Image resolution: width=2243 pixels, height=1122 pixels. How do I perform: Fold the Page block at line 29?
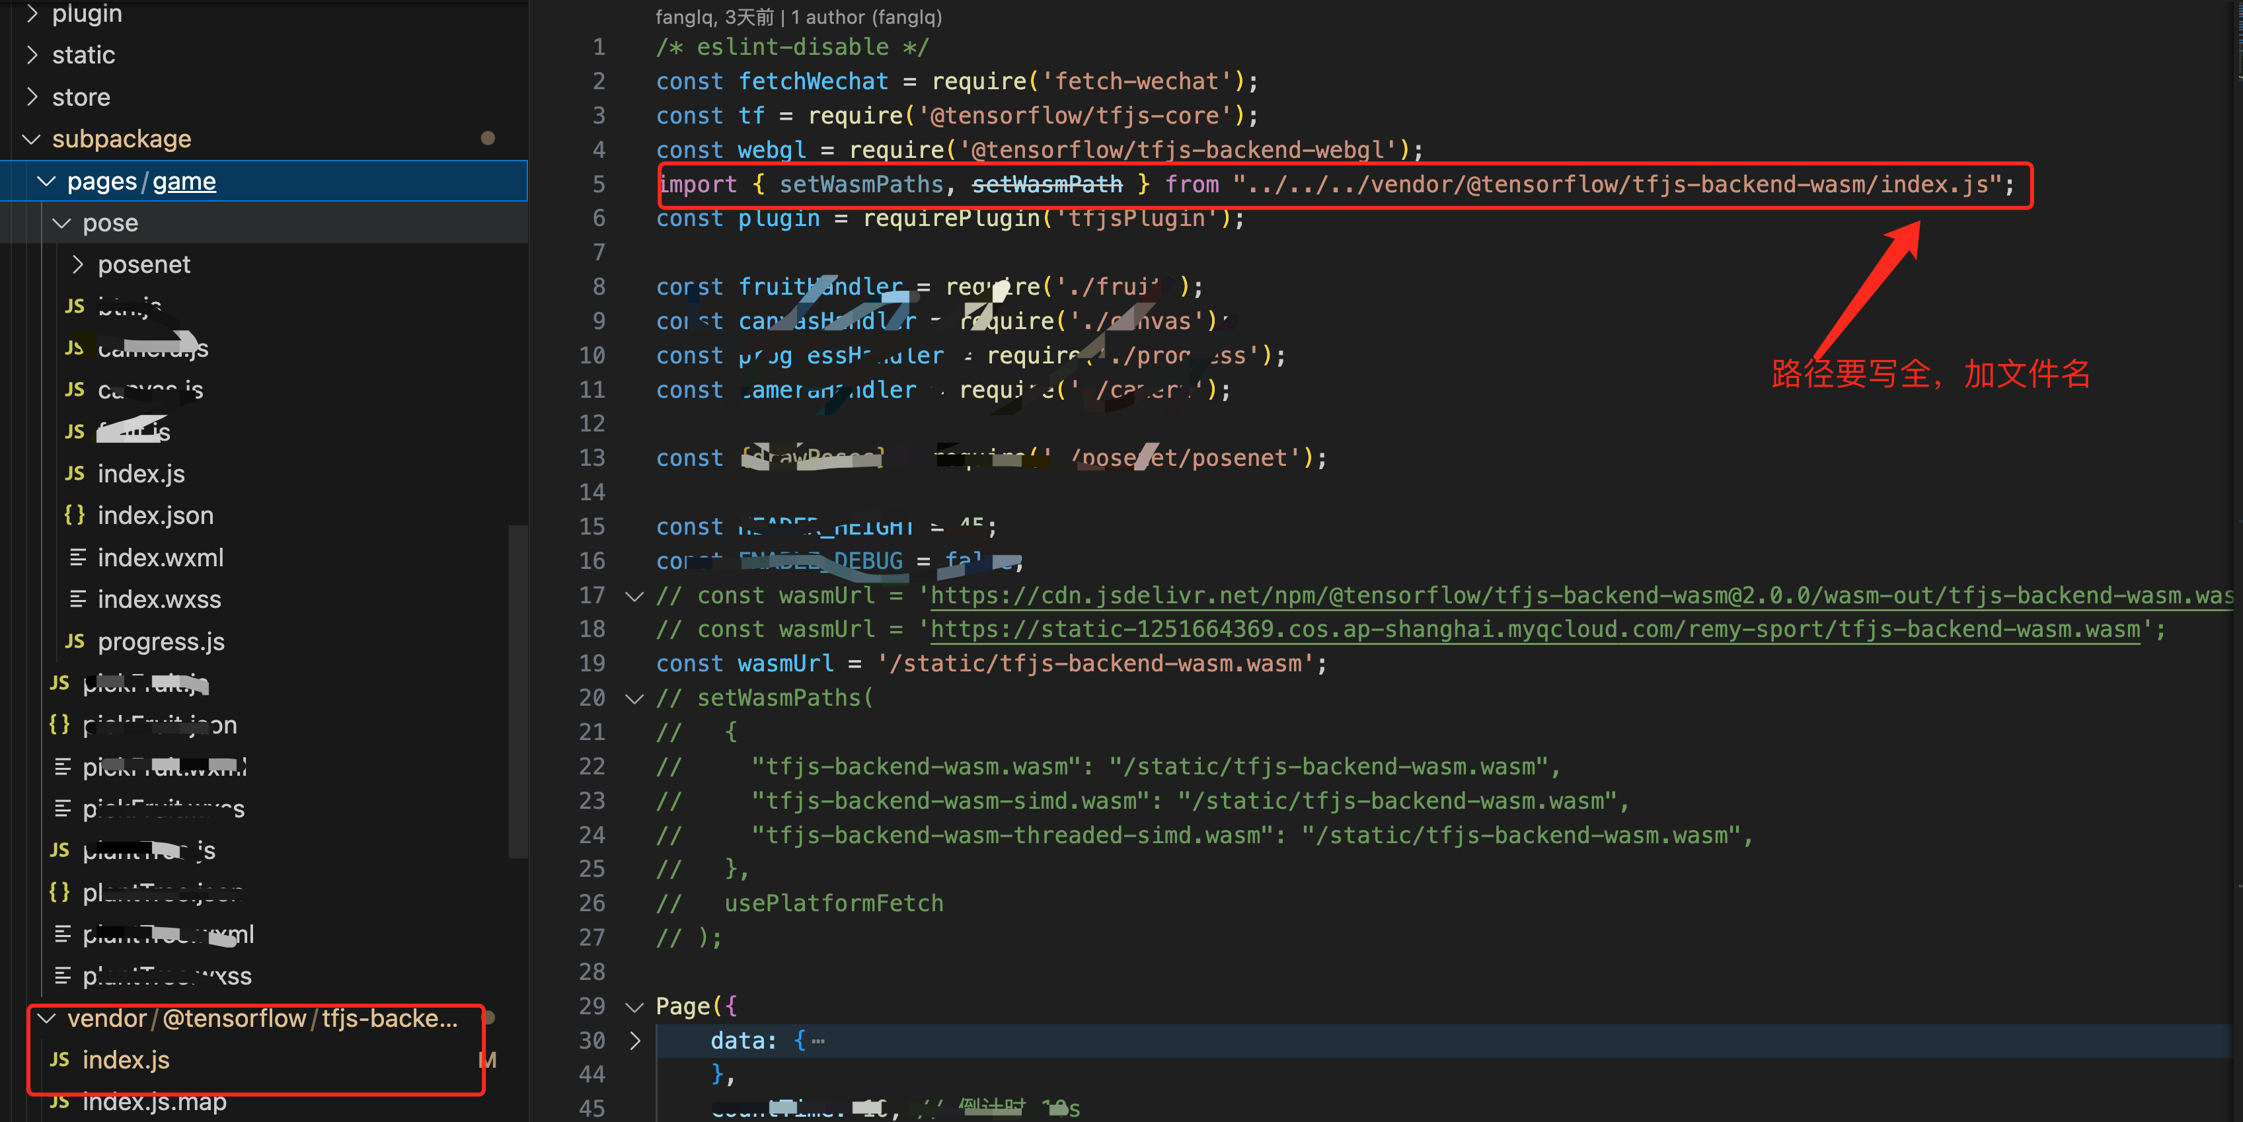tap(634, 1006)
